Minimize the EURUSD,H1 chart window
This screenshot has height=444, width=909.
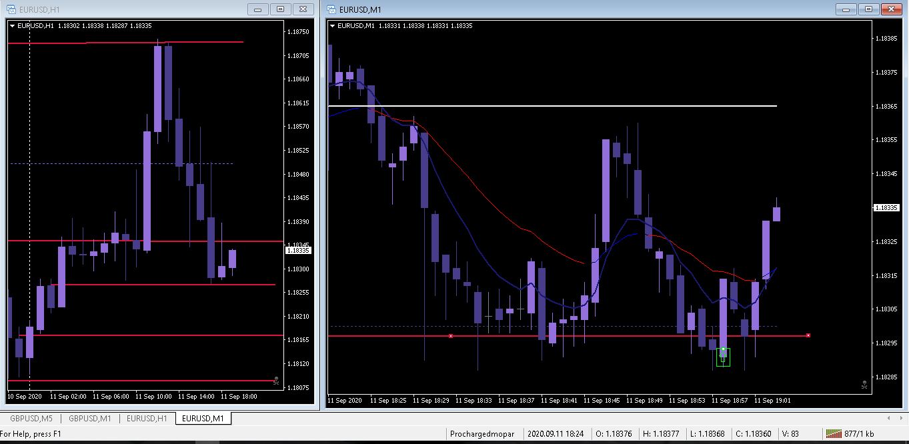point(258,9)
